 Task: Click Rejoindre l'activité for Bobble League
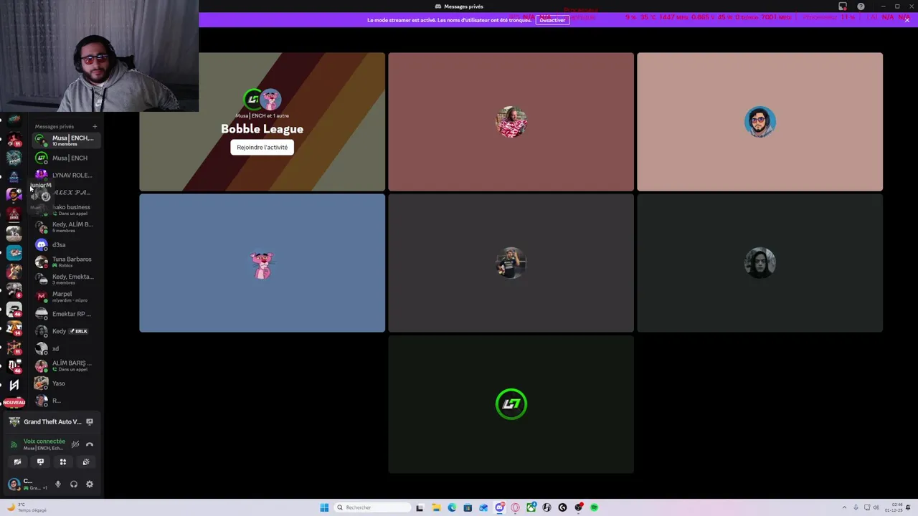point(262,147)
